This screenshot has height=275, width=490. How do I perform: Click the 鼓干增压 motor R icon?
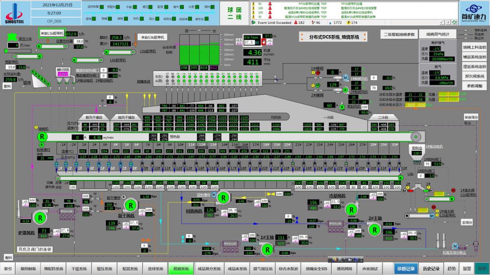[x=124, y=197]
